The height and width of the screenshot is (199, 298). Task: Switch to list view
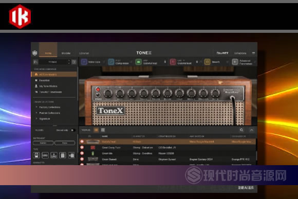click(97, 130)
